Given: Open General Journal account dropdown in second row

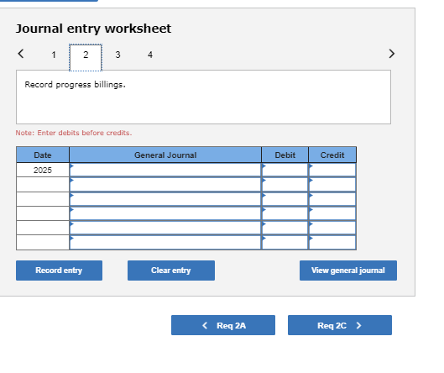Looking at the screenshot, I should (x=165, y=185).
